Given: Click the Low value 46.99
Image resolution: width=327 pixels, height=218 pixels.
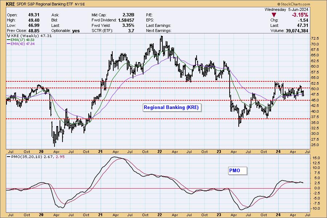Looking at the screenshot, I should tap(34, 25).
